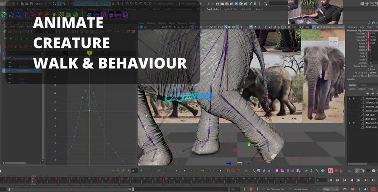The image size is (378, 192).
Task: Click the Graph Editor horizontal scrollbar
Action: coord(15,163)
